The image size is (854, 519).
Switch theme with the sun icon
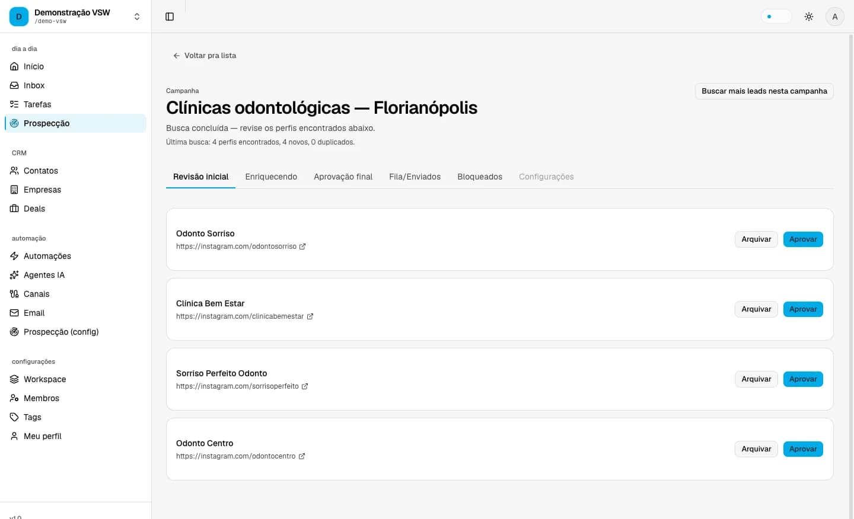[809, 17]
